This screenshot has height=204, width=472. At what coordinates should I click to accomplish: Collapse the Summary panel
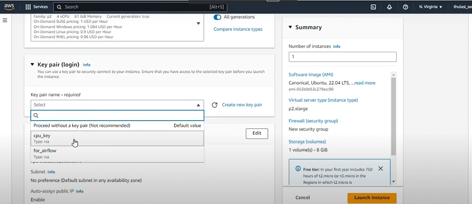pos(290,27)
